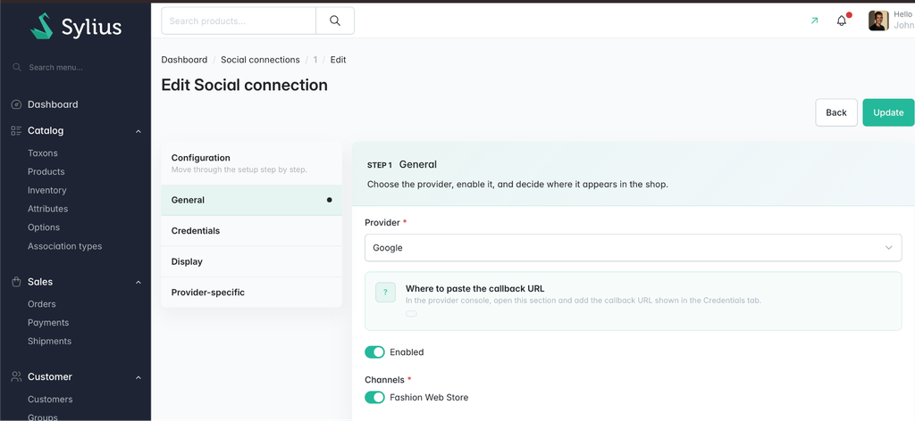Image resolution: width=915 pixels, height=421 pixels.
Task: Open Products in sidebar
Action: (x=46, y=172)
